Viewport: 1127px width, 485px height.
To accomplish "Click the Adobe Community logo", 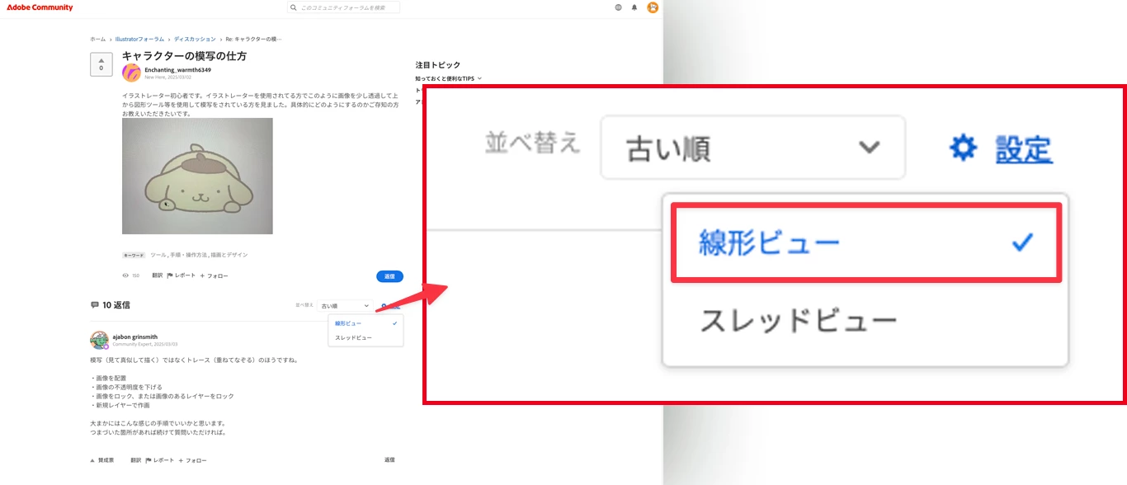I will coord(40,7).
